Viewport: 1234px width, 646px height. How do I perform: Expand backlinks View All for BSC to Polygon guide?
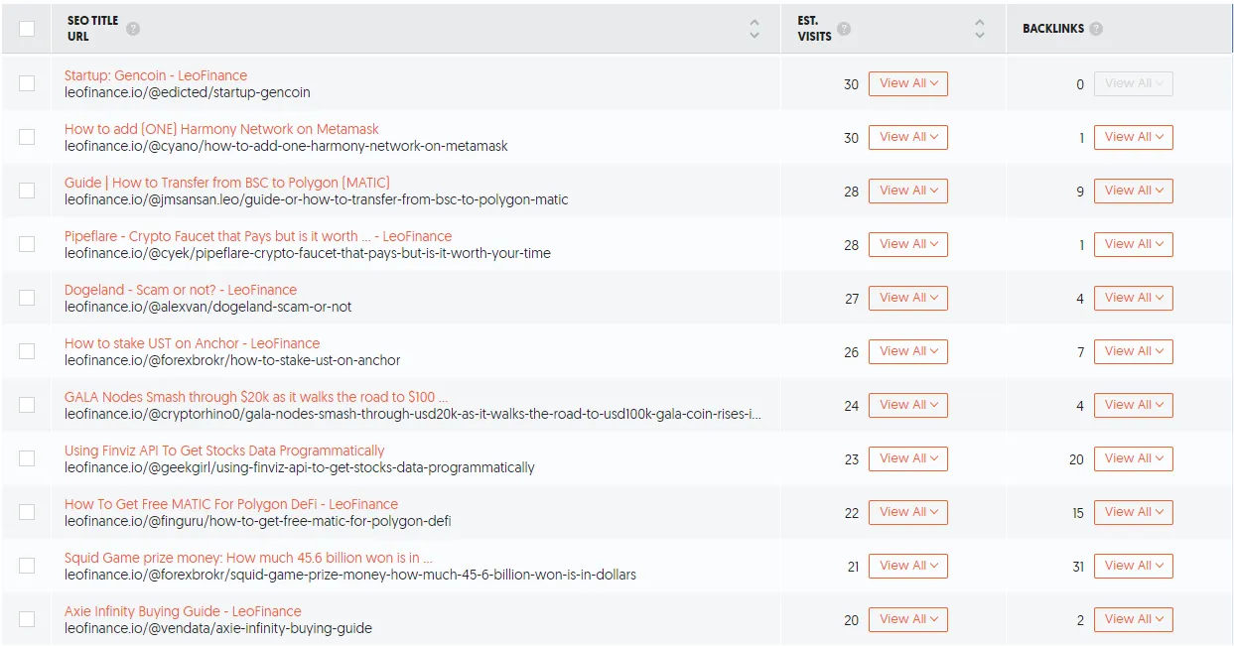(x=1134, y=191)
